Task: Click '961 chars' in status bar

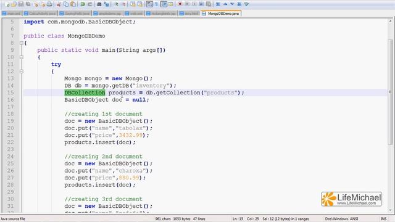Action: point(163,219)
